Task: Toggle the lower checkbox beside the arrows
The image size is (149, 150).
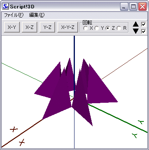Action: [x=143, y=31]
